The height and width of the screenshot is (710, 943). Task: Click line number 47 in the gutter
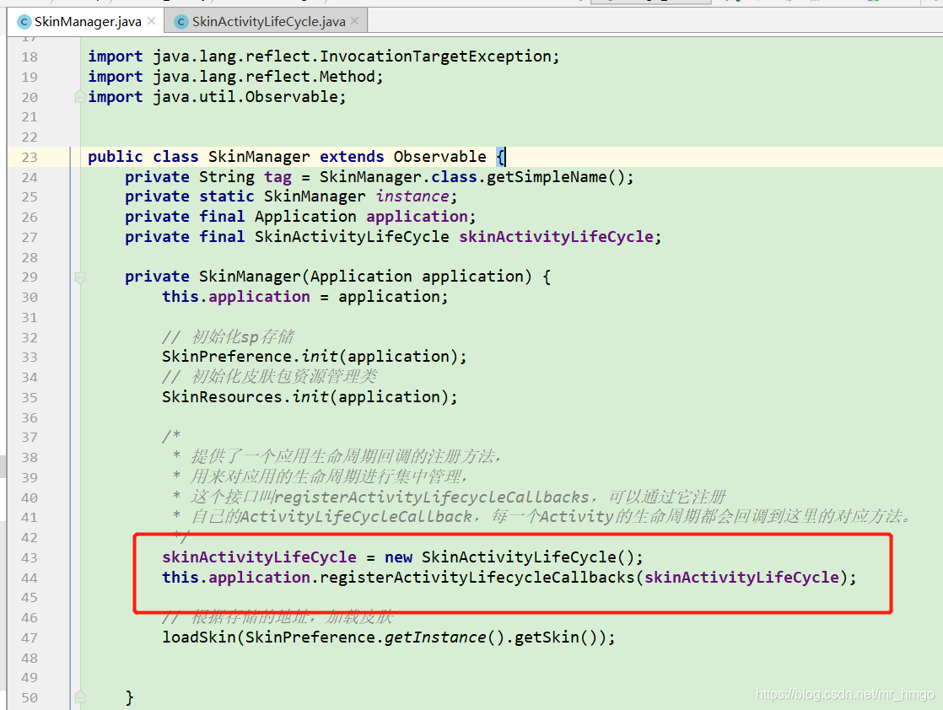30,637
